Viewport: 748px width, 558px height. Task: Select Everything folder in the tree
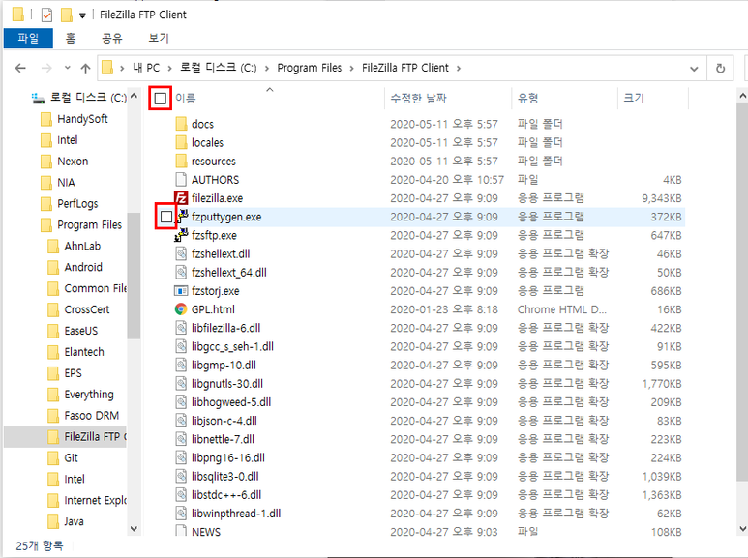(x=89, y=395)
